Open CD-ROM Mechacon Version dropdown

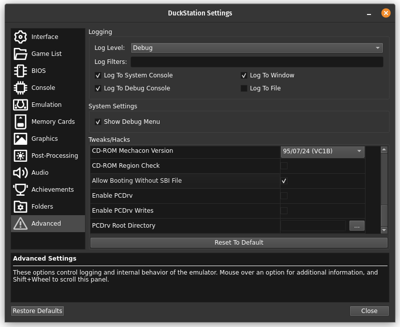(322, 151)
